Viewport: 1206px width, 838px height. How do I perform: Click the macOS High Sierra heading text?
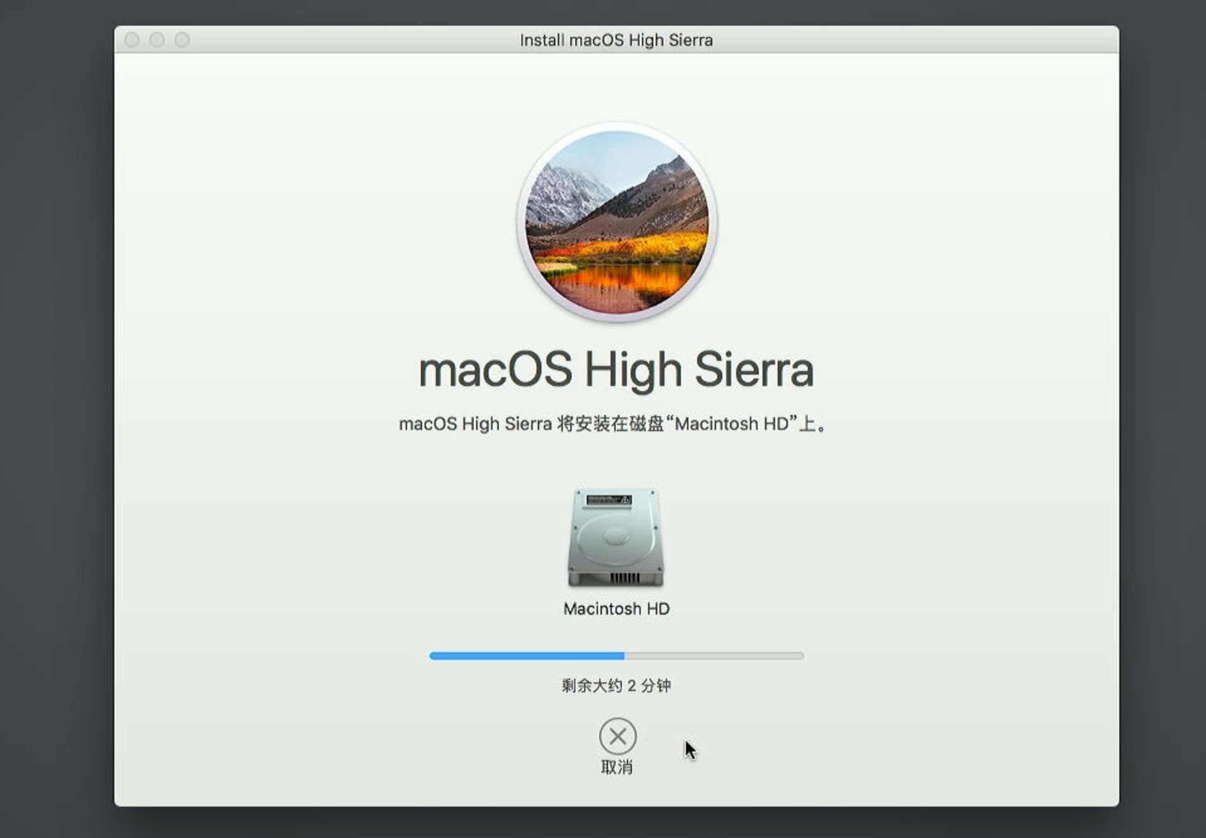tap(617, 369)
